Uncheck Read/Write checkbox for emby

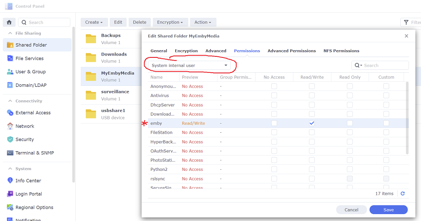(312, 123)
